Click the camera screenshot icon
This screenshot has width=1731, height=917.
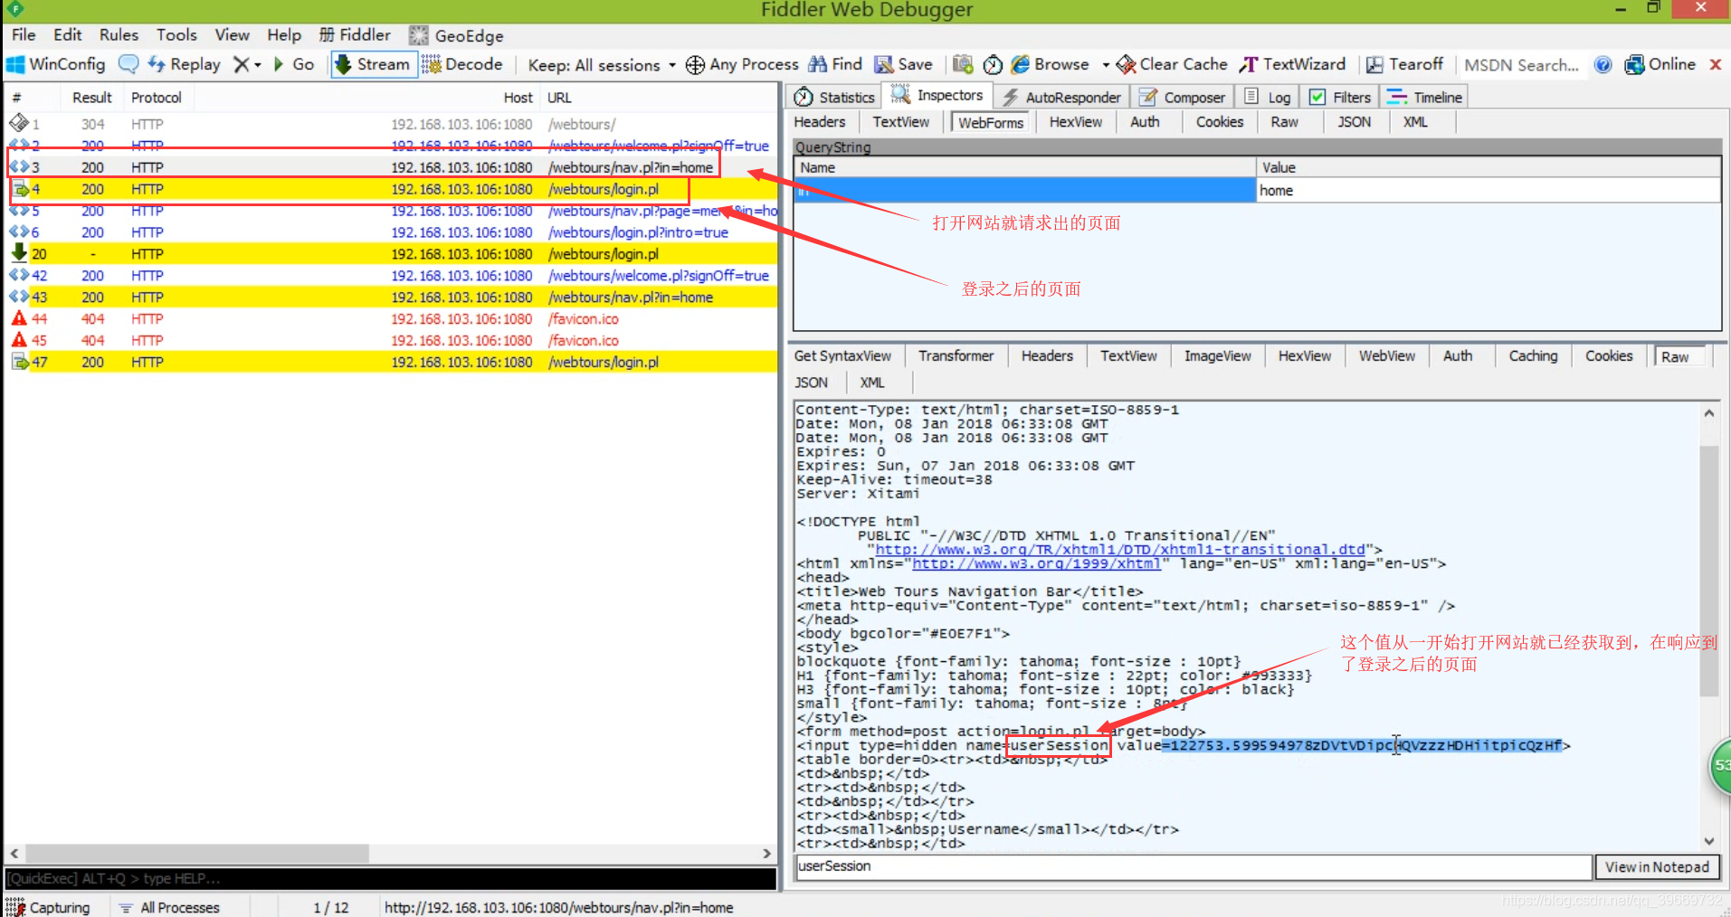[963, 64]
